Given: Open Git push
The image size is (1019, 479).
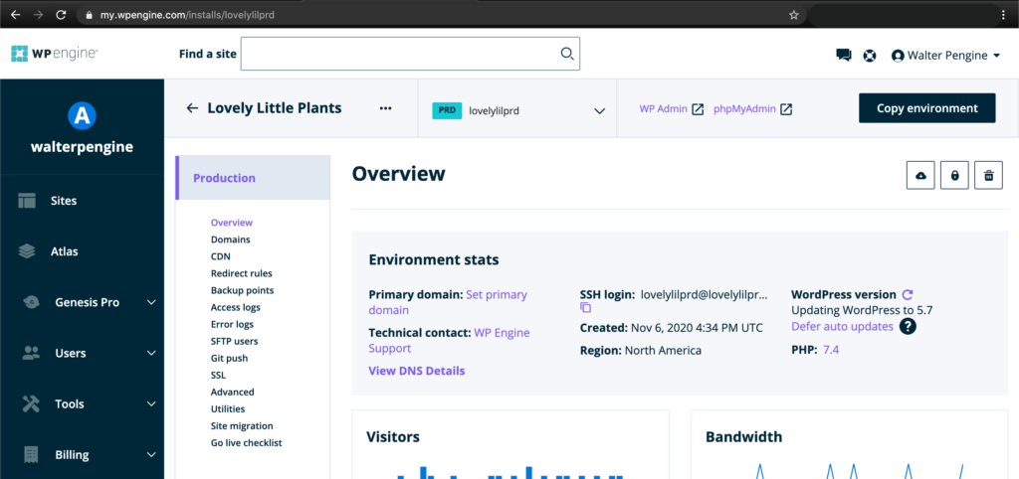Looking at the screenshot, I should point(229,358).
